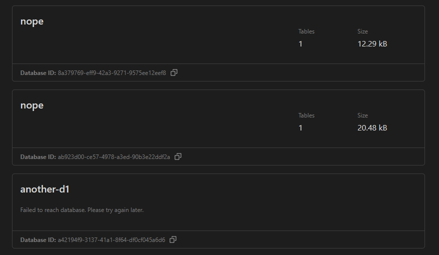Viewport: 439px width, 255px height.
Task: Click the 20.48 kB size value
Action: (x=372, y=128)
